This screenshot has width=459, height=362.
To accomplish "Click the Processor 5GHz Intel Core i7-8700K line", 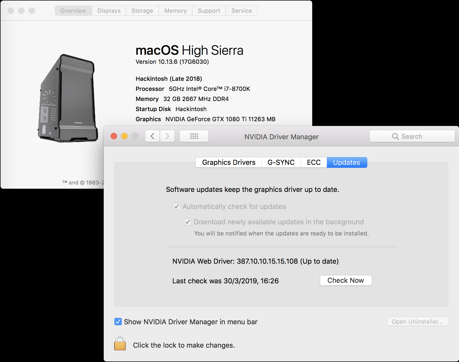I will click(193, 89).
